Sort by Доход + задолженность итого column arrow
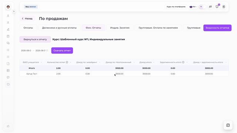 [226, 62]
